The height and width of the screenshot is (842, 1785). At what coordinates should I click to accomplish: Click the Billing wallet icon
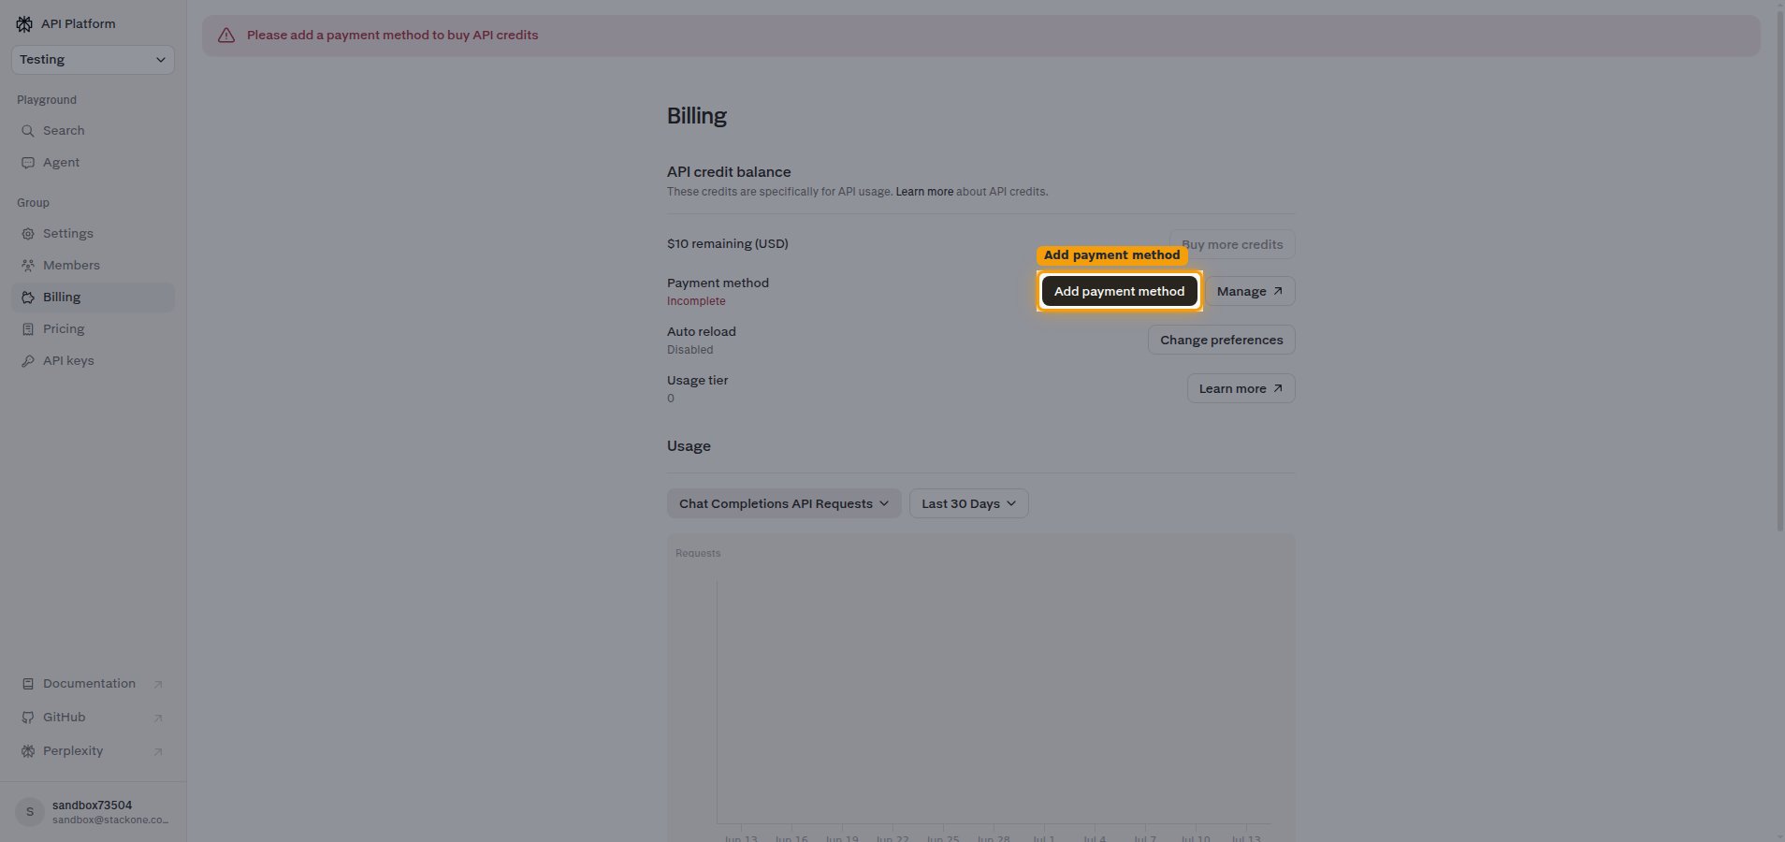(28, 298)
